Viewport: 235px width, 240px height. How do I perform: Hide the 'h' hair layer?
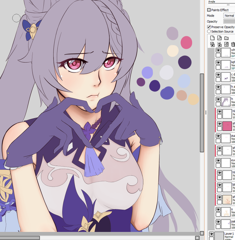click(218, 99)
